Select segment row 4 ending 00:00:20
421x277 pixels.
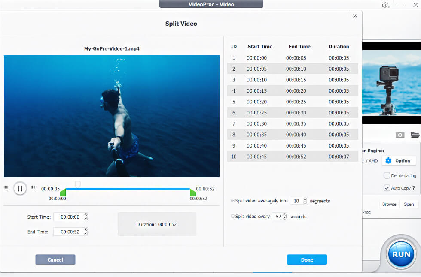pos(293,91)
